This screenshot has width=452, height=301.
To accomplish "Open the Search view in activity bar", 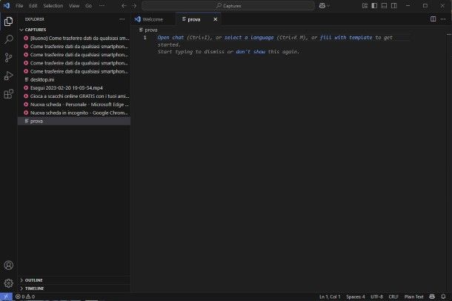I will point(9,39).
